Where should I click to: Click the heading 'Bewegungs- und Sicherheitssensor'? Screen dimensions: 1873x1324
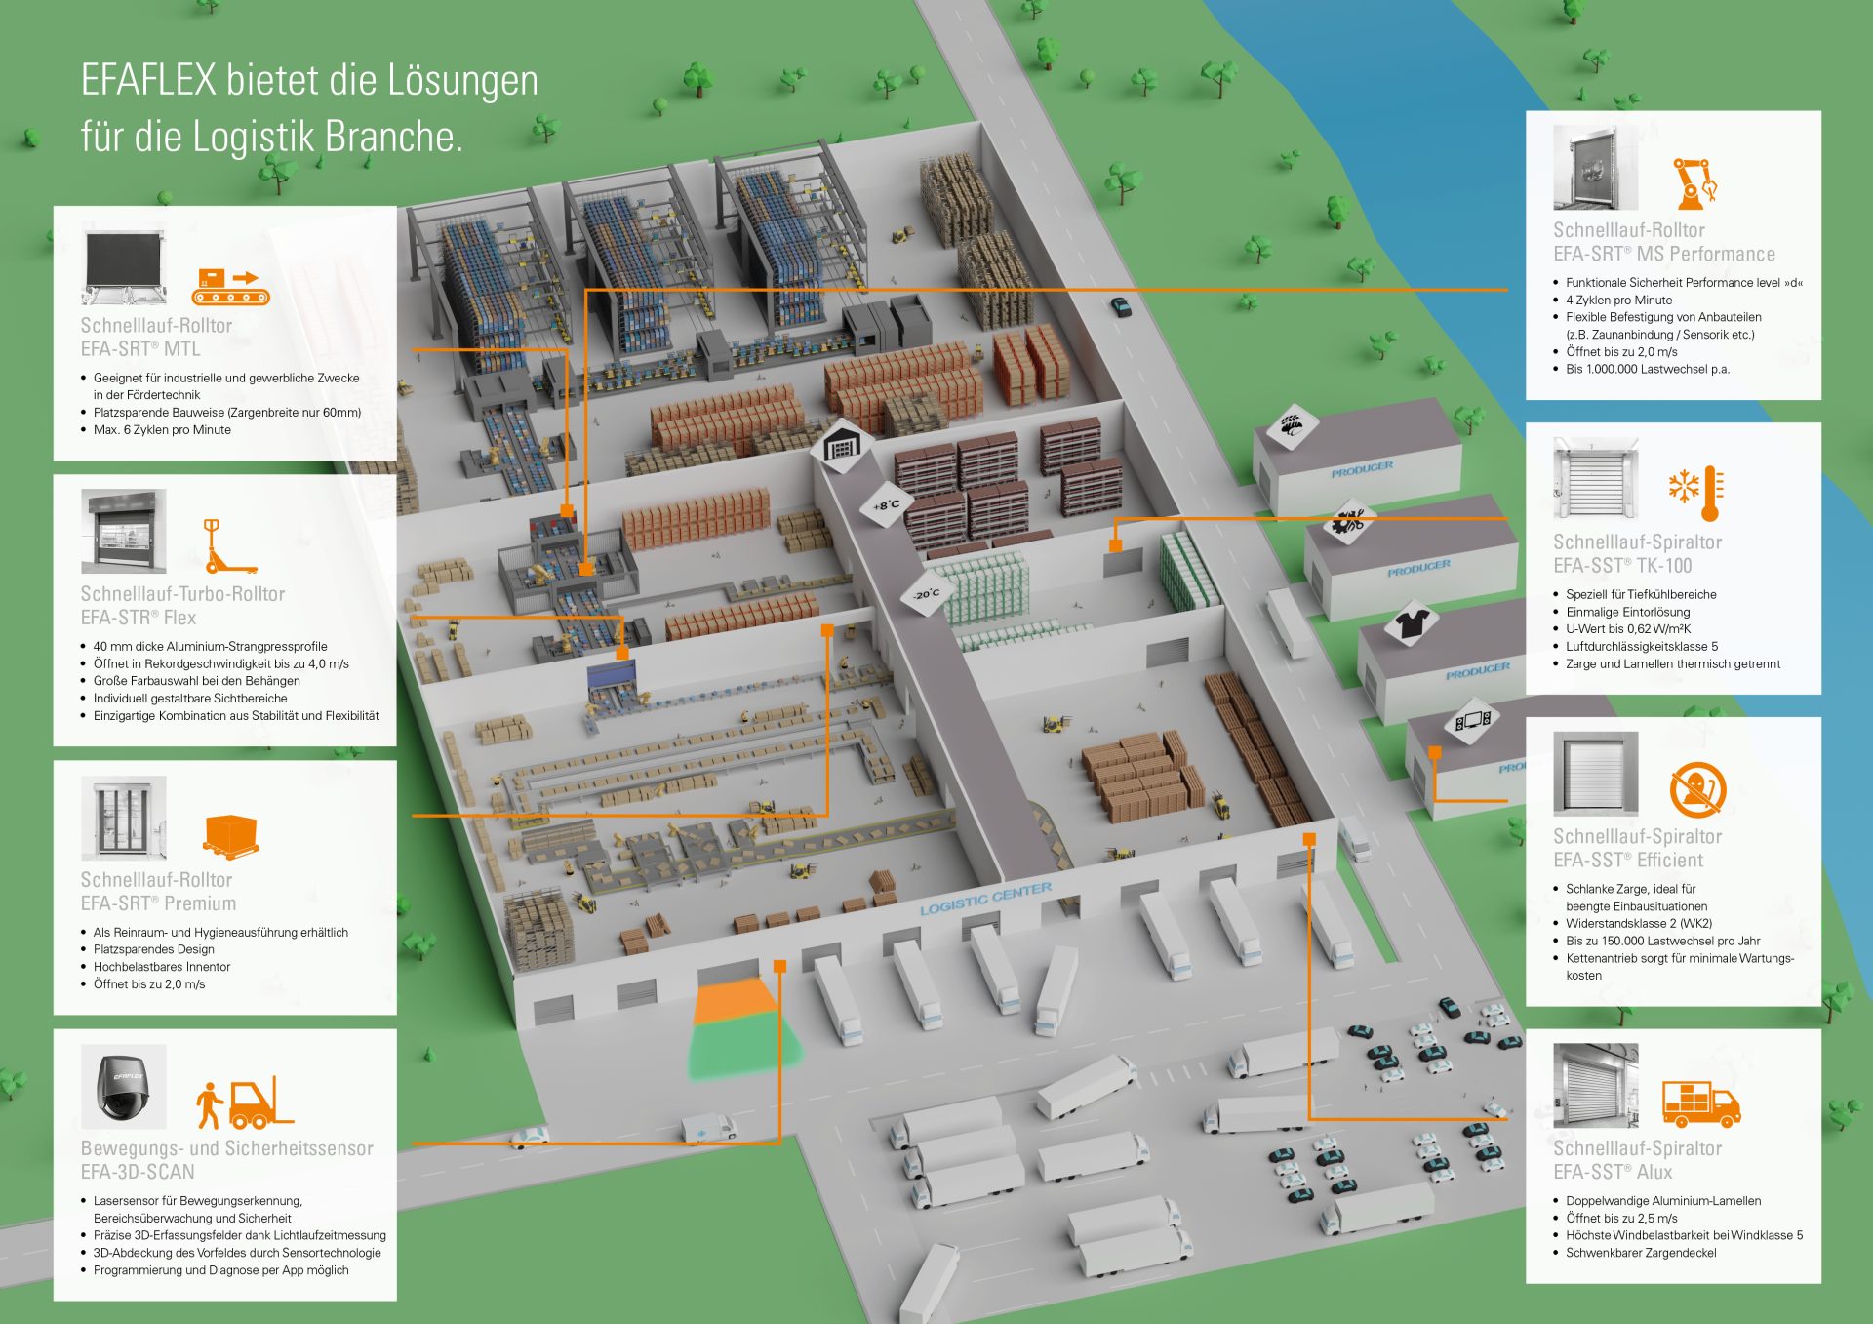[x=227, y=1148]
